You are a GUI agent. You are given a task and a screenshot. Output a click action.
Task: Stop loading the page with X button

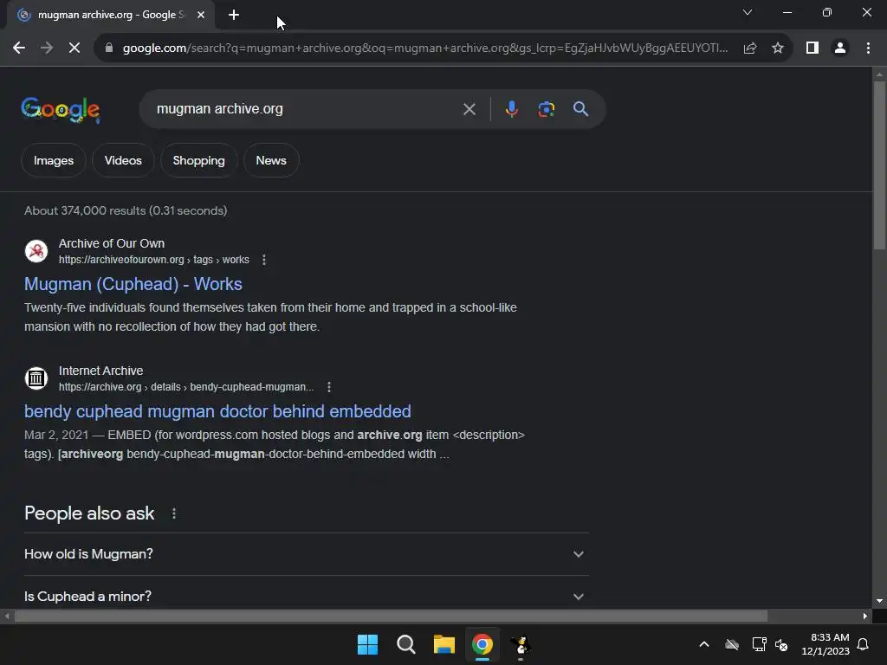pos(74,48)
